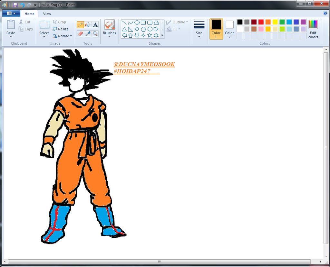Choose the Right arrow shape
330x267 pixels.
click(x=156, y=29)
